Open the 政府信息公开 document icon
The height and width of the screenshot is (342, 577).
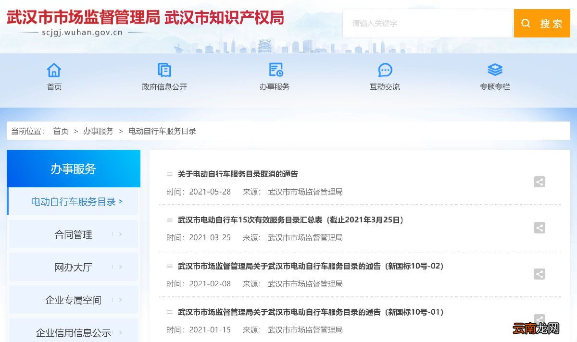pos(164,70)
